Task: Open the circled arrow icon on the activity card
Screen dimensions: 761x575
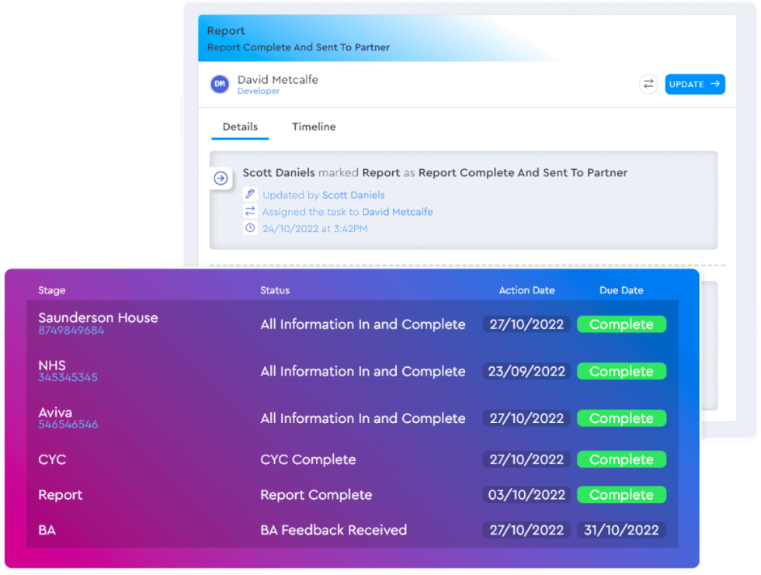Action: [x=221, y=178]
